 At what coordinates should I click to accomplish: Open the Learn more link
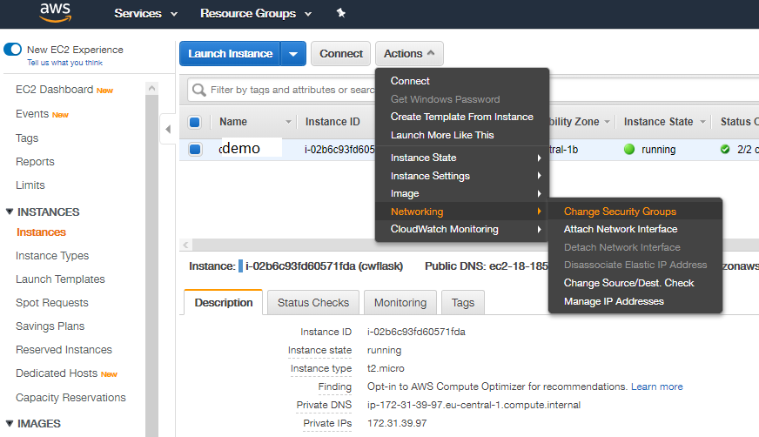point(657,387)
